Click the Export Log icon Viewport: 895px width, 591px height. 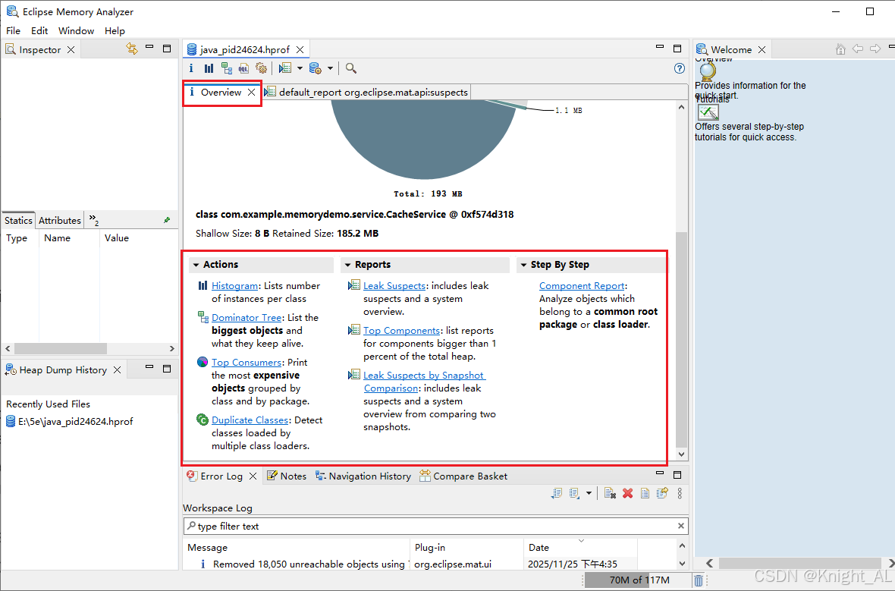pyautogui.click(x=557, y=493)
